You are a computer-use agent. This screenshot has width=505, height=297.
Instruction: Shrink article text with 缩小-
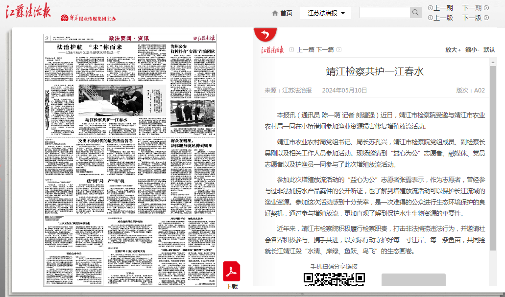[472, 50]
